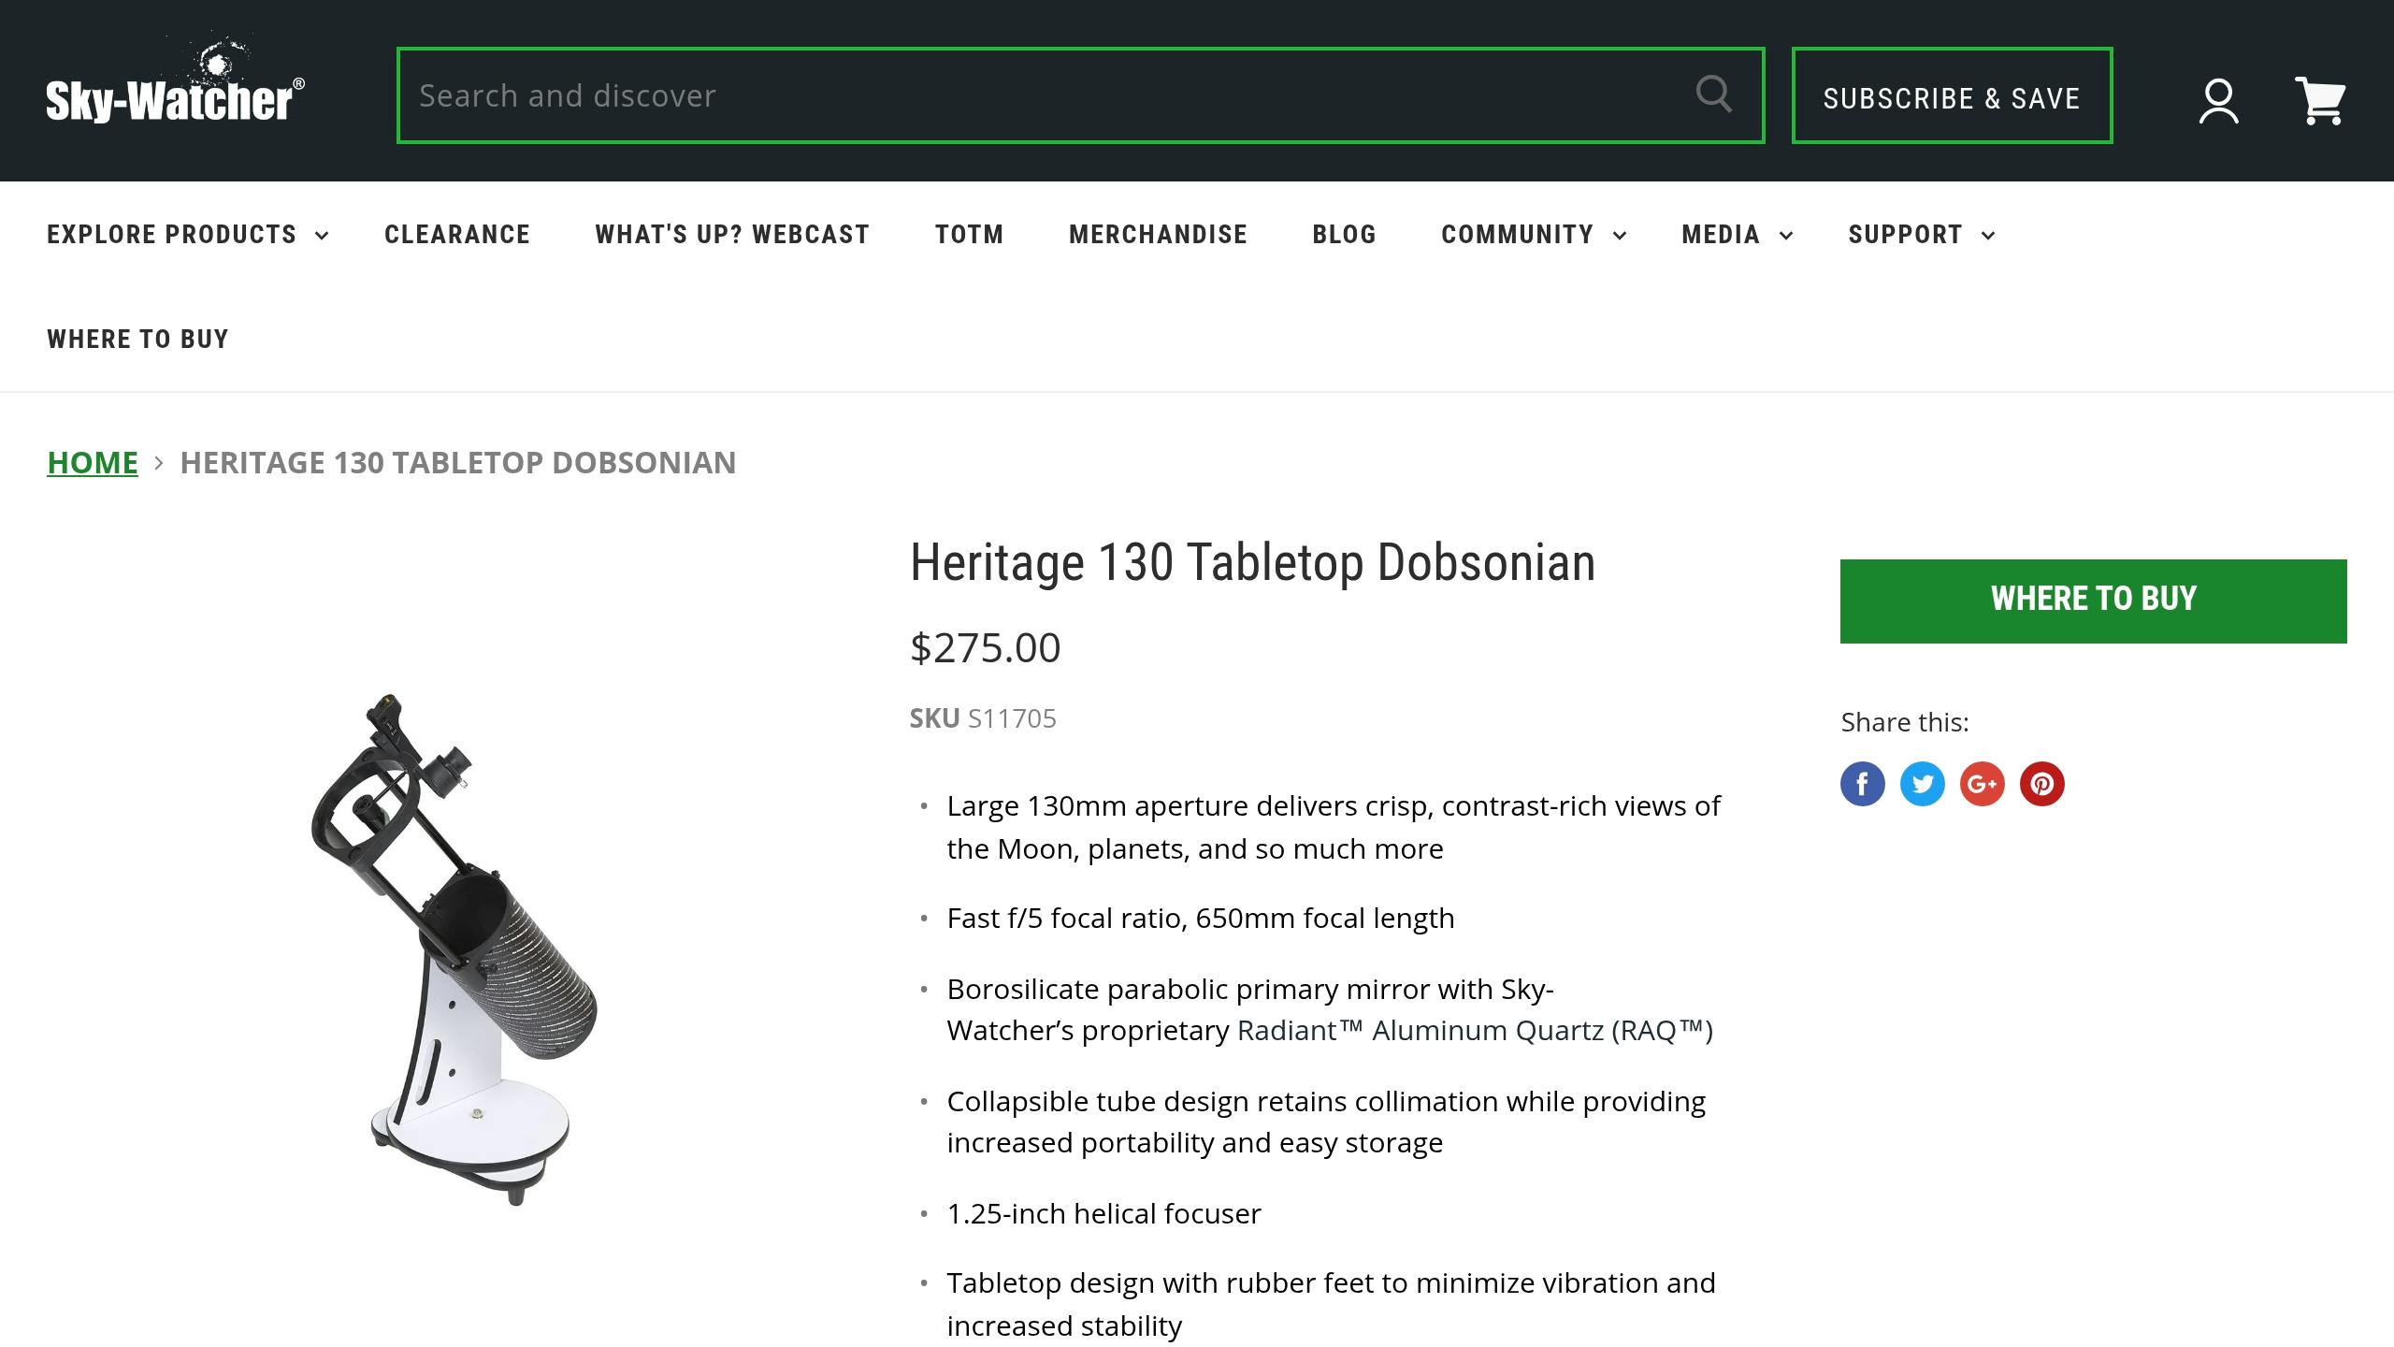The image size is (2394, 1347).
Task: Open the search magnifier icon
Action: click(1714, 94)
